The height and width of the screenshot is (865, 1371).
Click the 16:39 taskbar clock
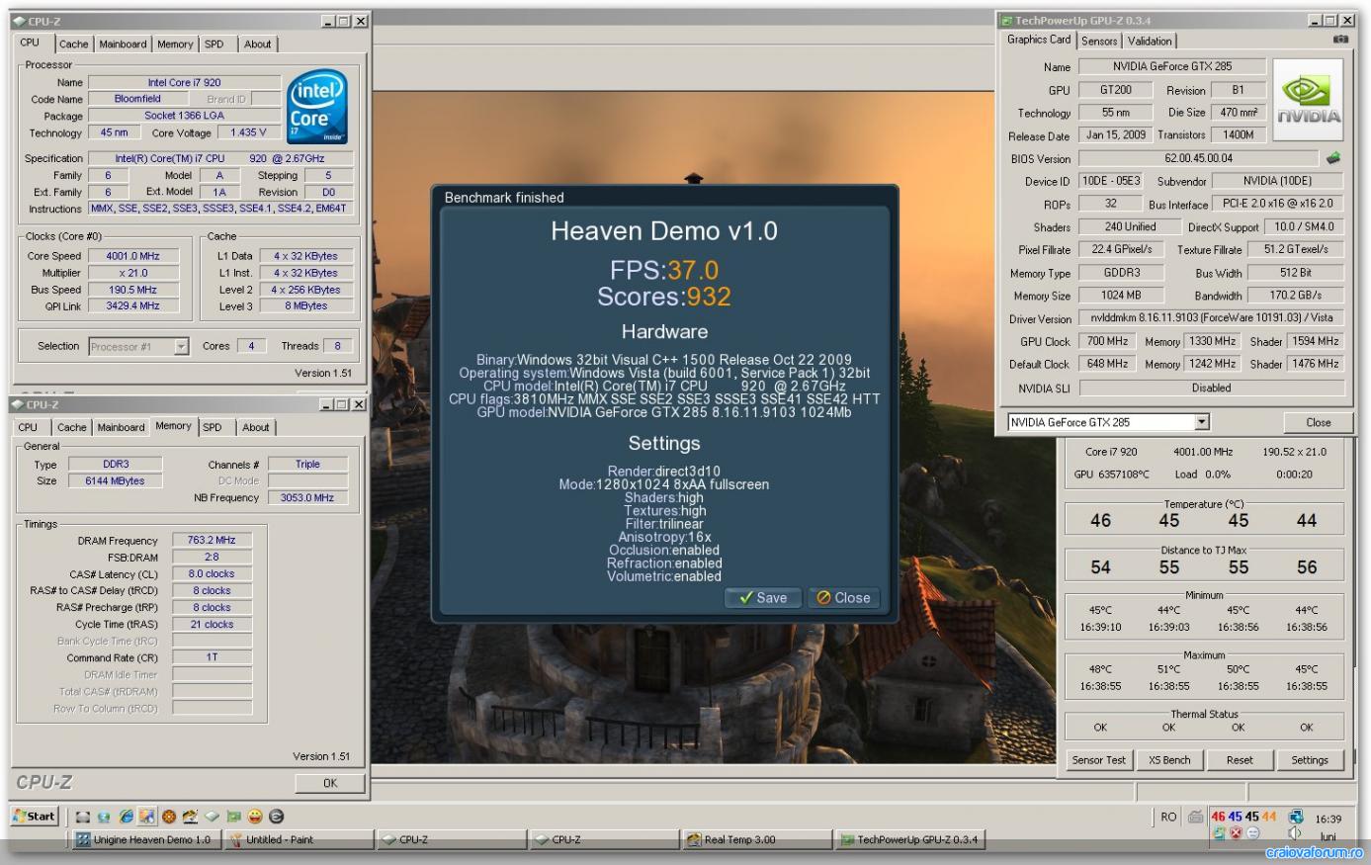point(1328,819)
